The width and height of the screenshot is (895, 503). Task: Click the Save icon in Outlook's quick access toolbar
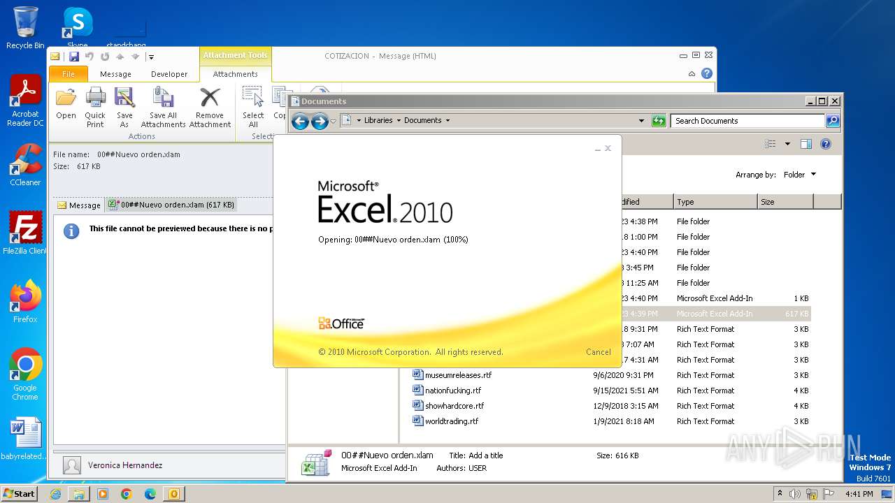pyautogui.click(x=73, y=57)
